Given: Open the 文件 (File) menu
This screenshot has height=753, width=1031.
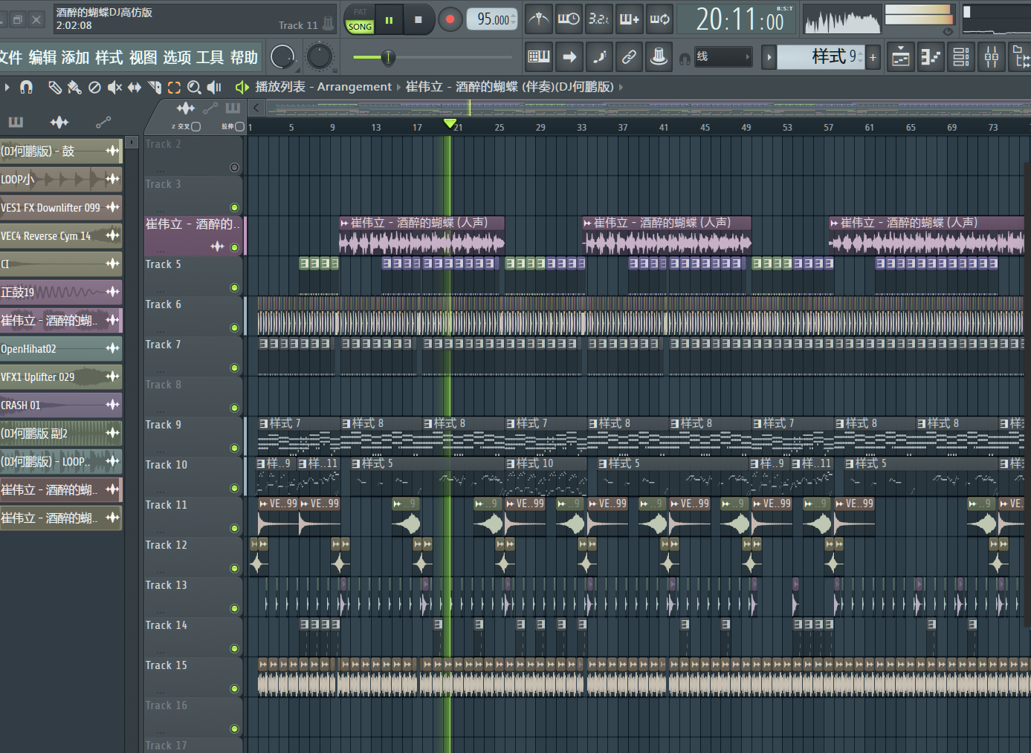Looking at the screenshot, I should pos(10,57).
